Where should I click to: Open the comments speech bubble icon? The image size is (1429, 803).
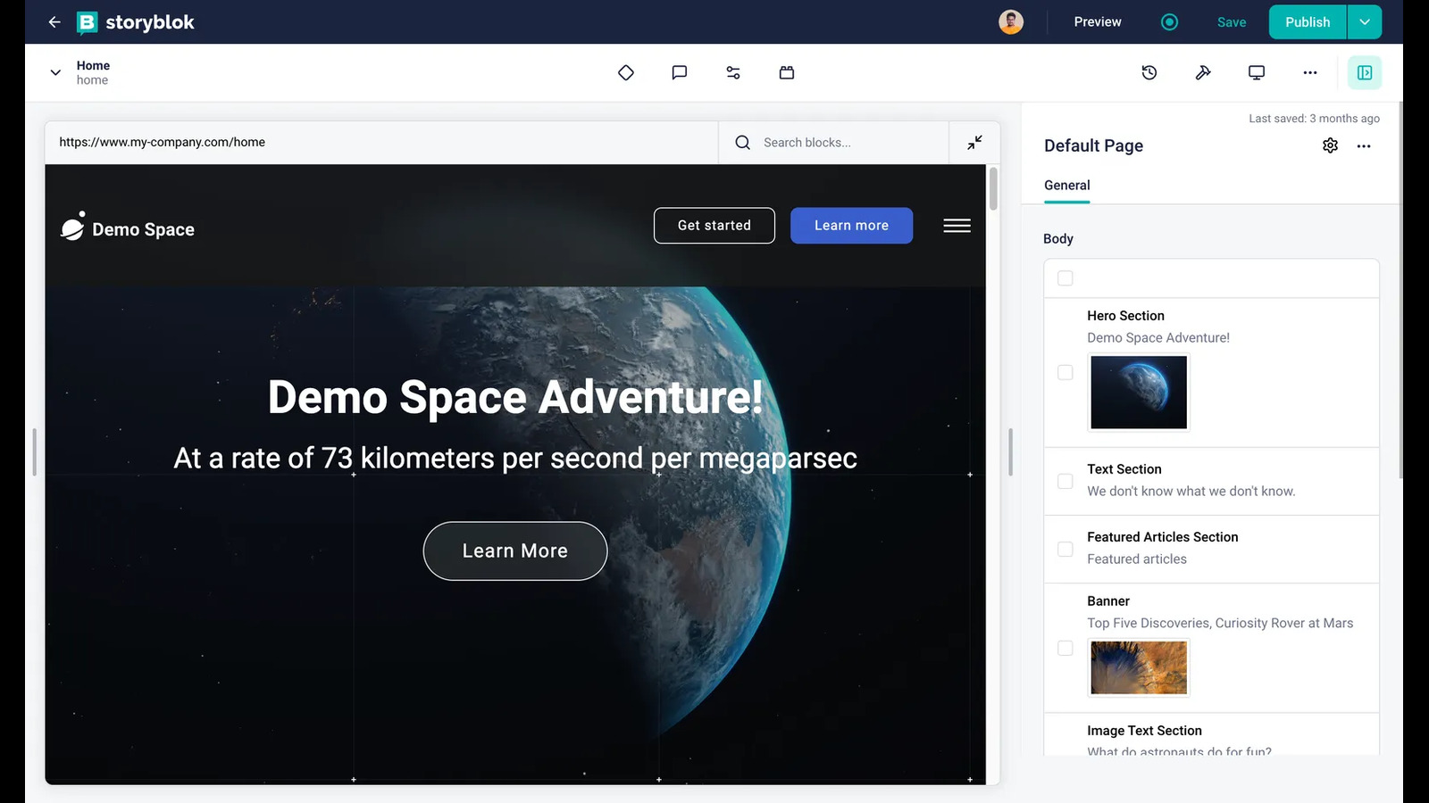[x=680, y=72]
